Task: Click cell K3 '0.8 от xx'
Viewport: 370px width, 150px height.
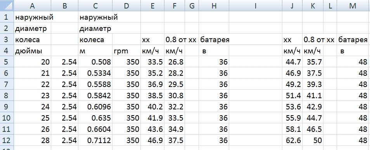Action: 313,40
